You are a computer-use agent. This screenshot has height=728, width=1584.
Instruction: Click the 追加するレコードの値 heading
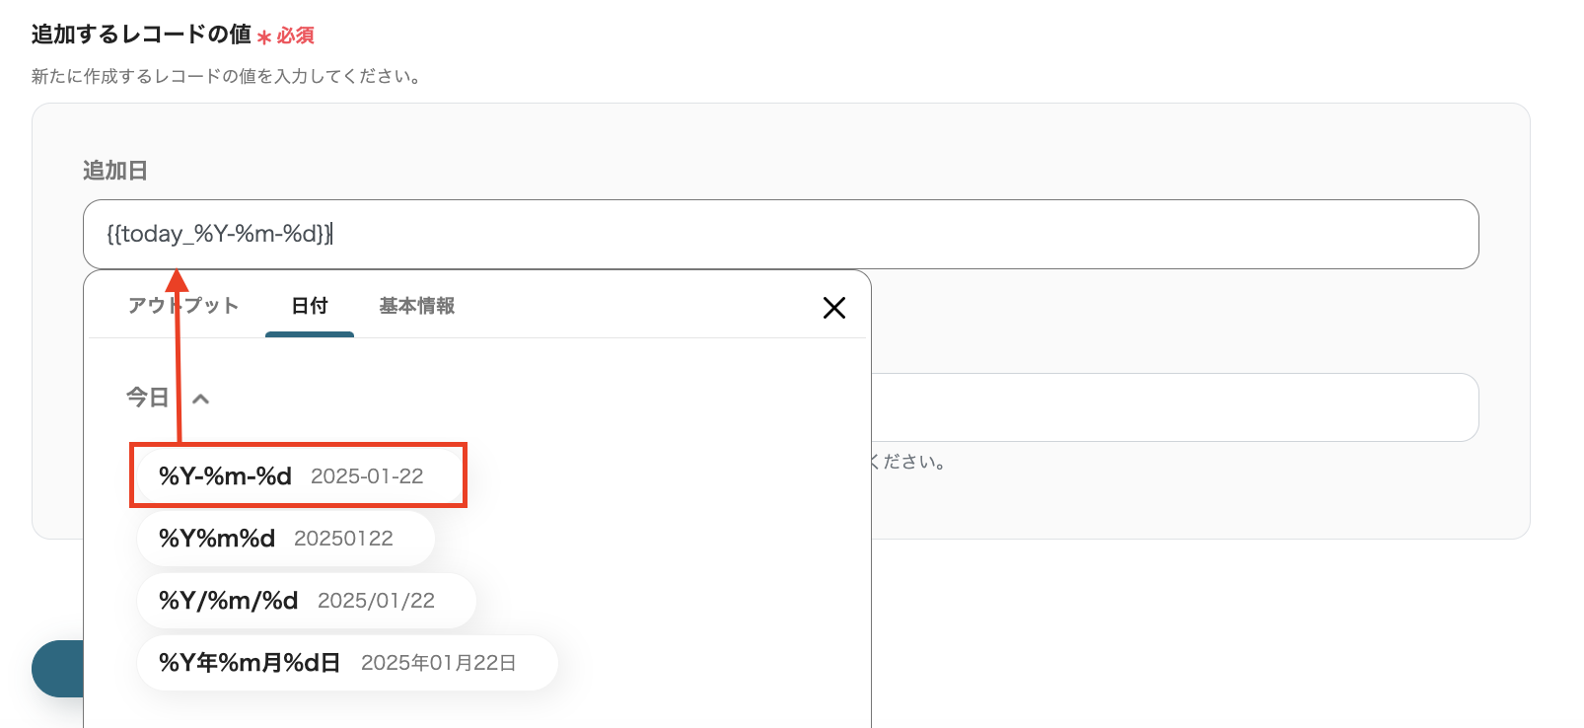pyautogui.click(x=141, y=35)
